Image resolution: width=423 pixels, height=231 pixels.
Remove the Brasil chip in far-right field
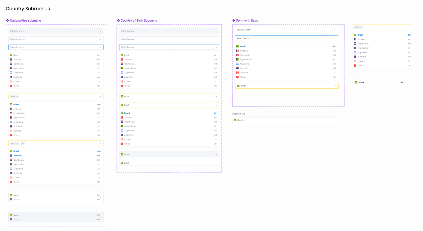coord(361,27)
